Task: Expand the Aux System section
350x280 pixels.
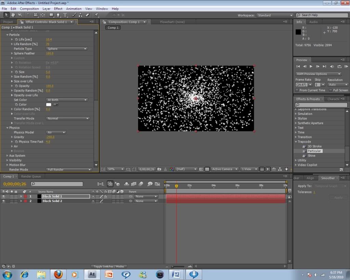Action: [x=7, y=156]
